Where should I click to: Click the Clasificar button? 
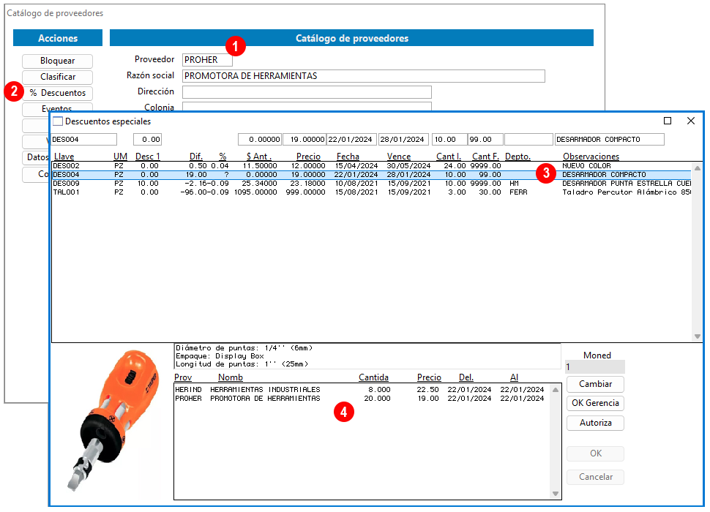pos(58,77)
